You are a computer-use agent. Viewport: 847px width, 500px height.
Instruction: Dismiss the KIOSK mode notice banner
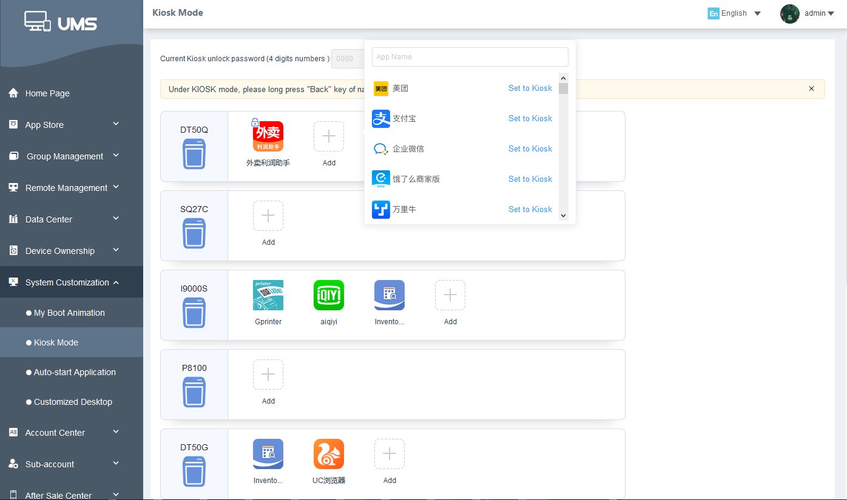[812, 88]
